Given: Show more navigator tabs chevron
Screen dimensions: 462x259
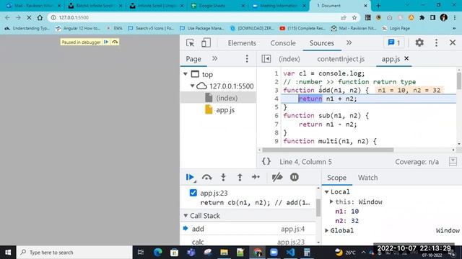Looking at the screenshot, I should click(215, 58).
